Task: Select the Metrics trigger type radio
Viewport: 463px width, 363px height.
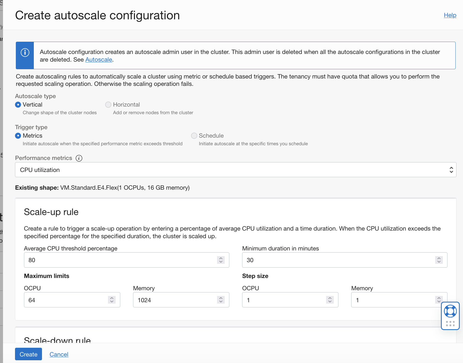Action: click(x=18, y=136)
